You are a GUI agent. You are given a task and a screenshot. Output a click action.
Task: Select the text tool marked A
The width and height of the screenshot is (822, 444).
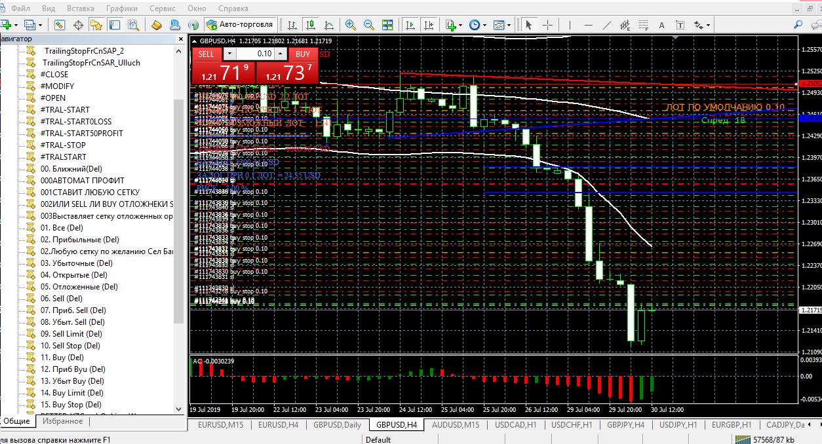(661, 25)
